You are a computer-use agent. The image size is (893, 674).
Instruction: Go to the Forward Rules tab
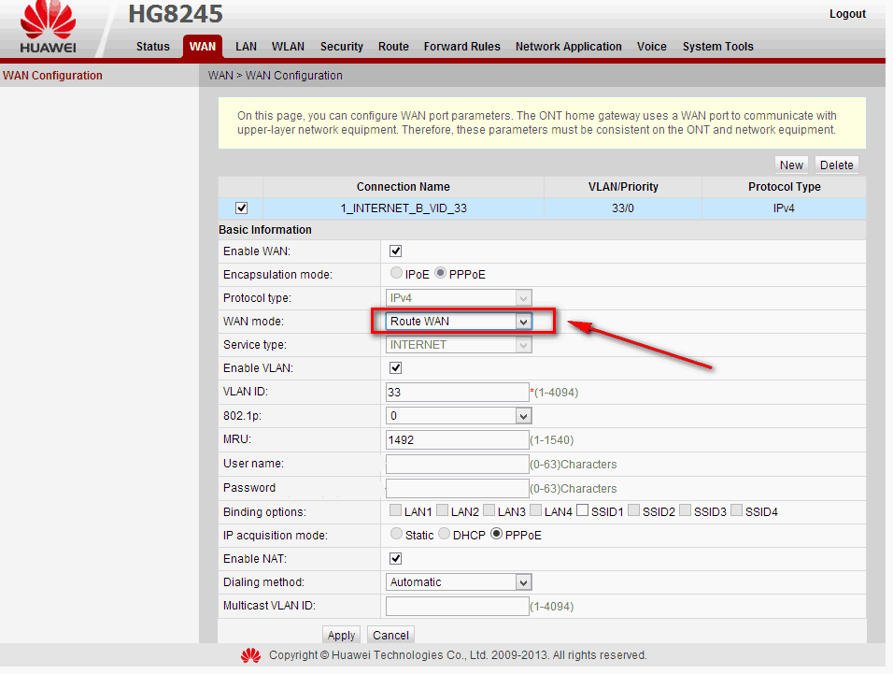click(461, 47)
